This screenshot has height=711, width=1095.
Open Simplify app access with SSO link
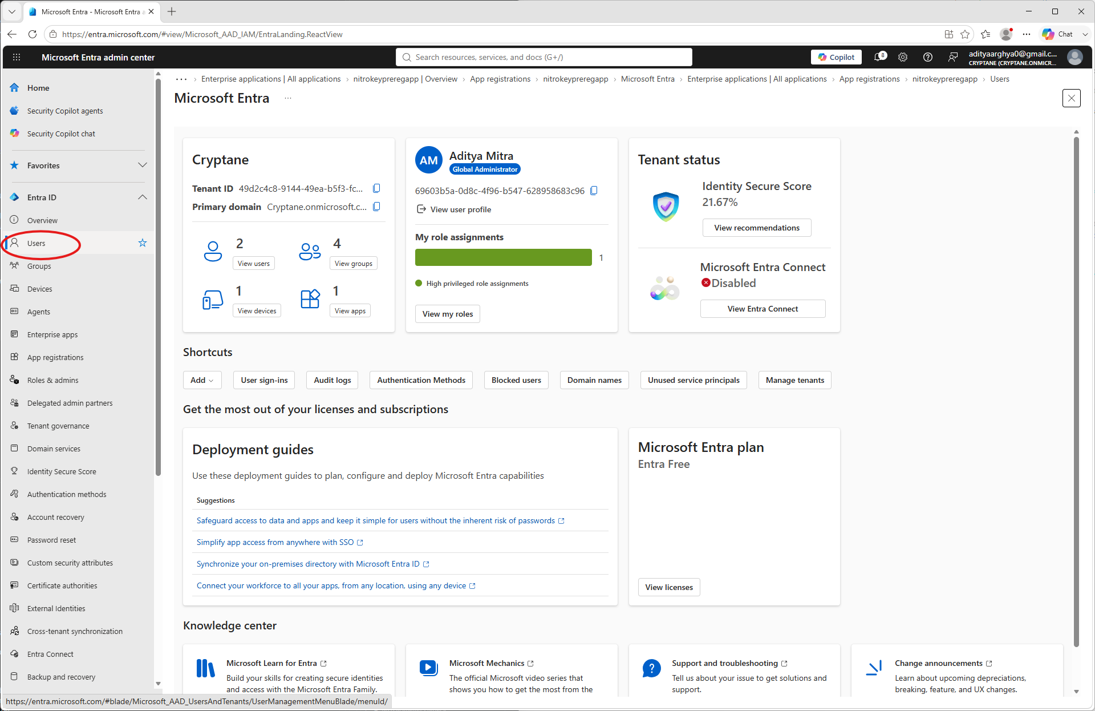pos(280,542)
